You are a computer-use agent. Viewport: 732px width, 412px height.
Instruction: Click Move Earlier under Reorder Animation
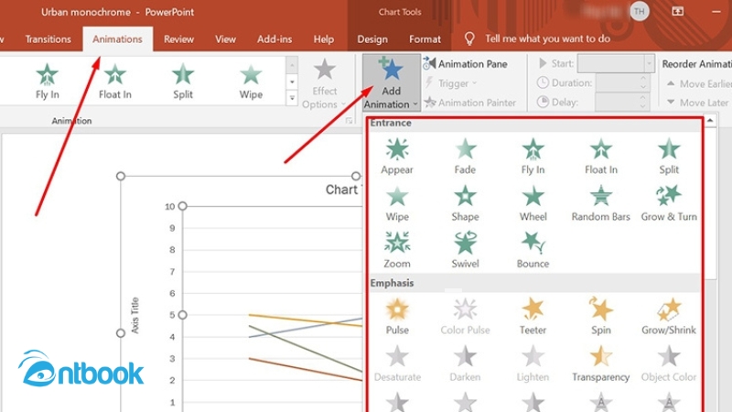pyautogui.click(x=699, y=83)
